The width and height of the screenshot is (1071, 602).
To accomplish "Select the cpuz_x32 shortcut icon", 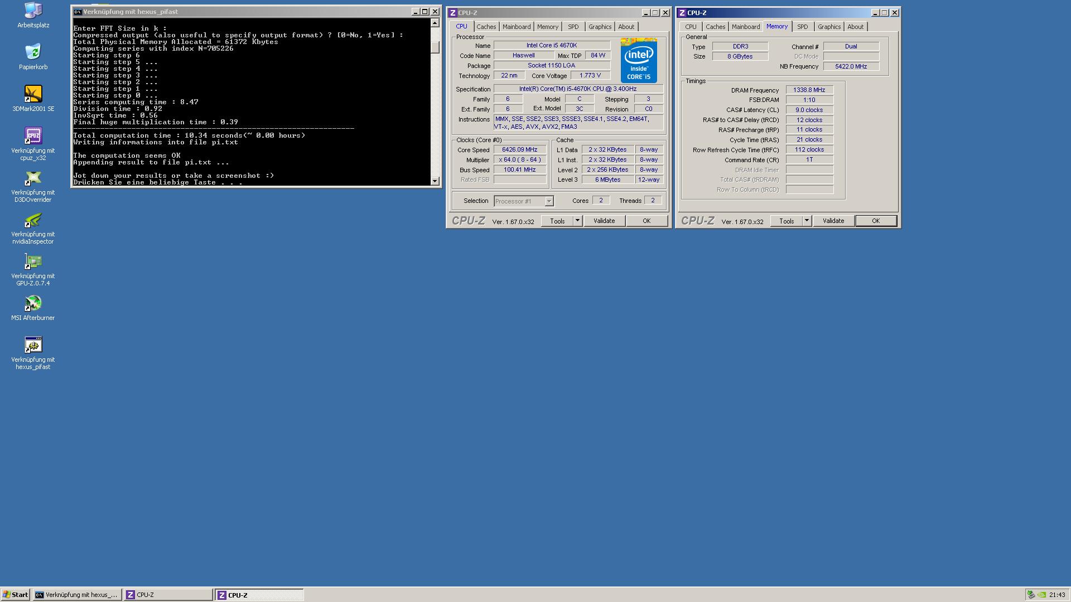I will pos(33,144).
